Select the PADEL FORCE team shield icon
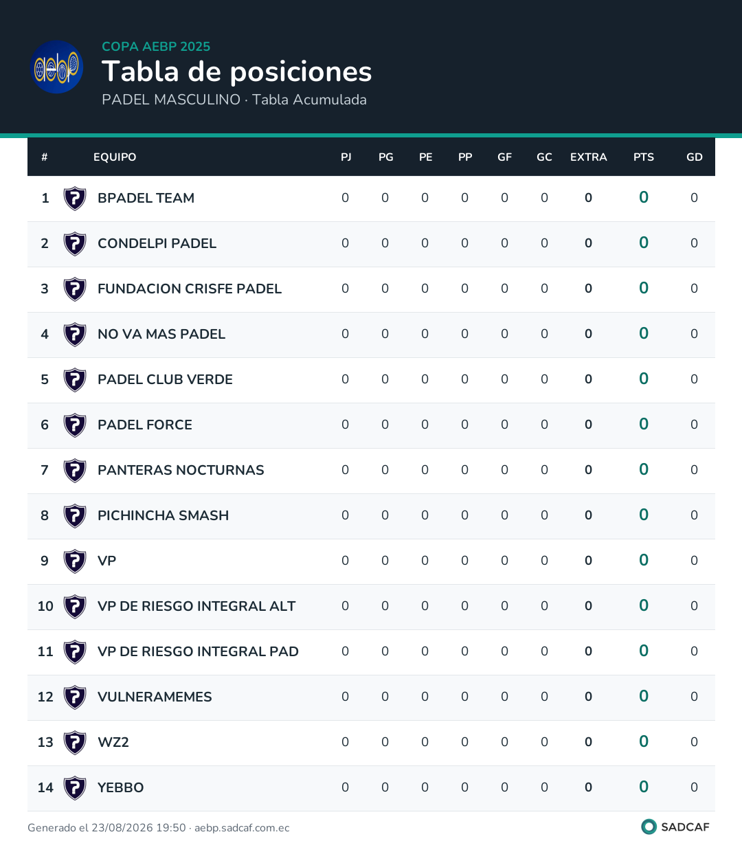This screenshot has height=863, width=742. (75, 425)
